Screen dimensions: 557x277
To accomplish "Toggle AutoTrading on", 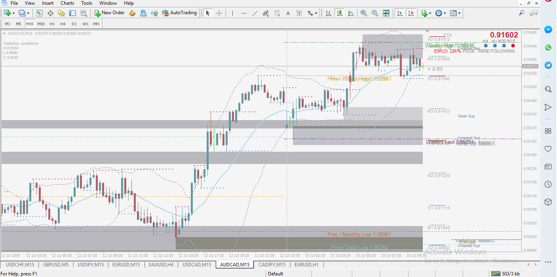I will pos(179,13).
